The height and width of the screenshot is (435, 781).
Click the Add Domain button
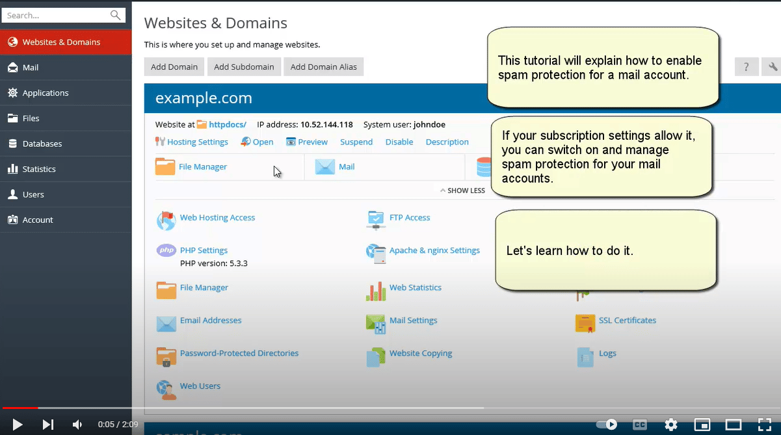click(x=174, y=66)
